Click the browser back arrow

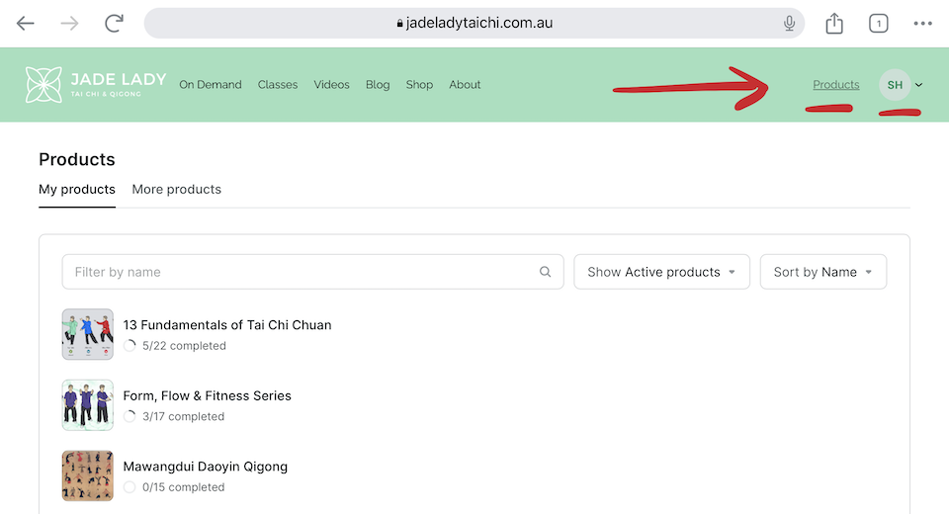[x=26, y=24]
